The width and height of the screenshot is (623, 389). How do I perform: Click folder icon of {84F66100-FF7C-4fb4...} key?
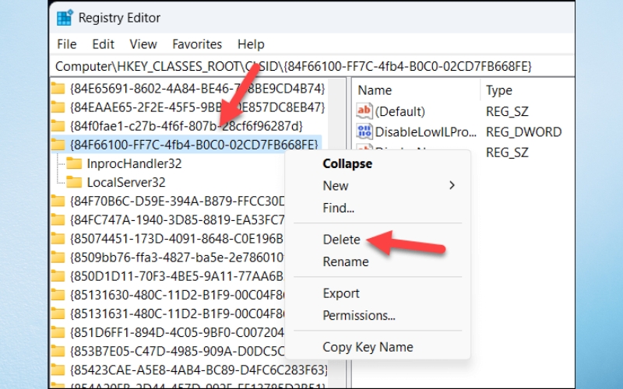pos(58,145)
